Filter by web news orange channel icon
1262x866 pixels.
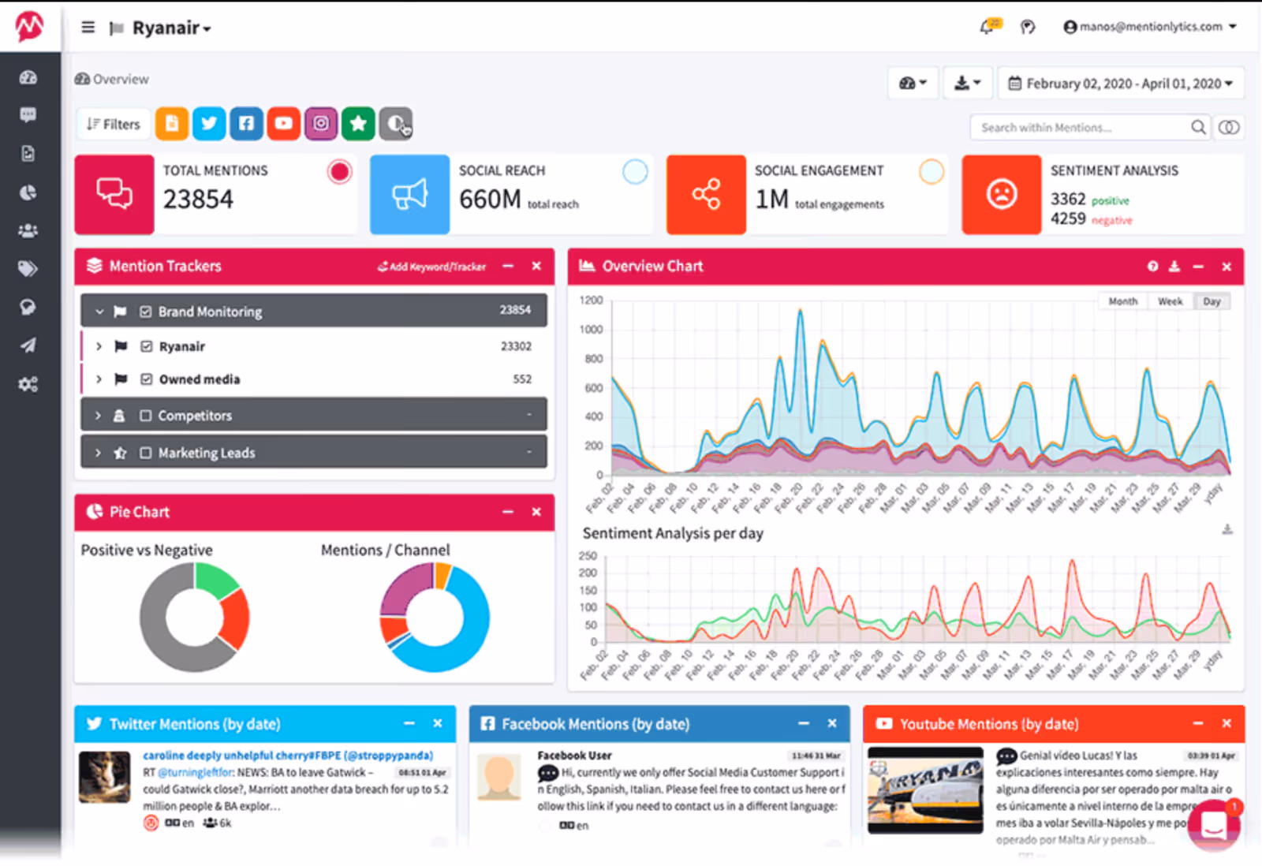click(x=172, y=124)
